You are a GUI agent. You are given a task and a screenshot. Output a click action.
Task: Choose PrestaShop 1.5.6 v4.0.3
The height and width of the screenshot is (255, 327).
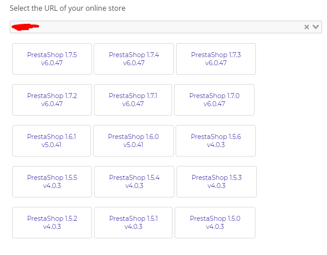pyautogui.click(x=216, y=141)
